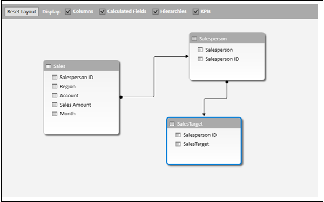Click the Region column icon in Sales
The height and width of the screenshot is (202, 324).
(55, 86)
